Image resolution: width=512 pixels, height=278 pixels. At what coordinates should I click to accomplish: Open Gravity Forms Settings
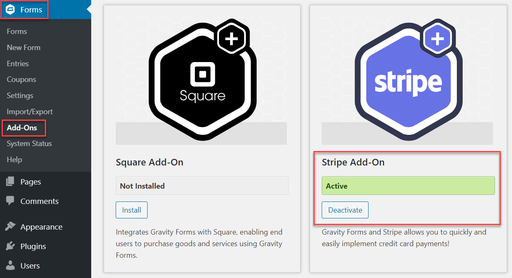[20, 96]
